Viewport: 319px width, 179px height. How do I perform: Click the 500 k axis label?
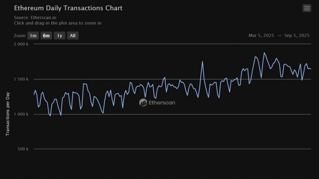pyautogui.click(x=23, y=149)
